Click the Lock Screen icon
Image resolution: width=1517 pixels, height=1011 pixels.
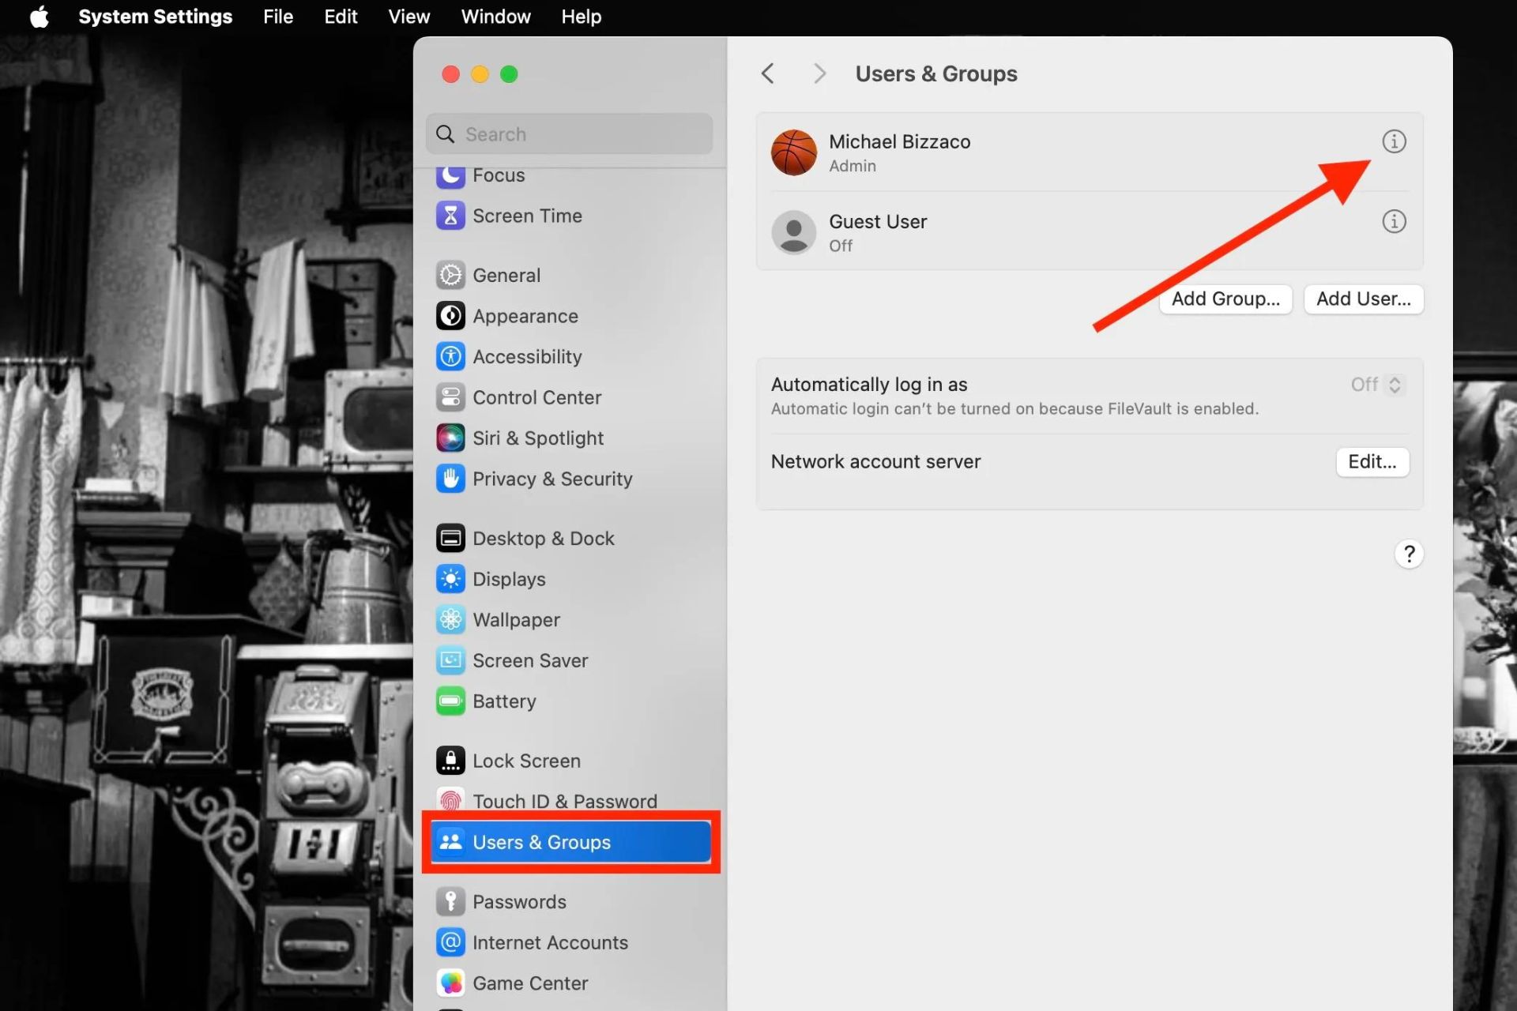pos(450,761)
